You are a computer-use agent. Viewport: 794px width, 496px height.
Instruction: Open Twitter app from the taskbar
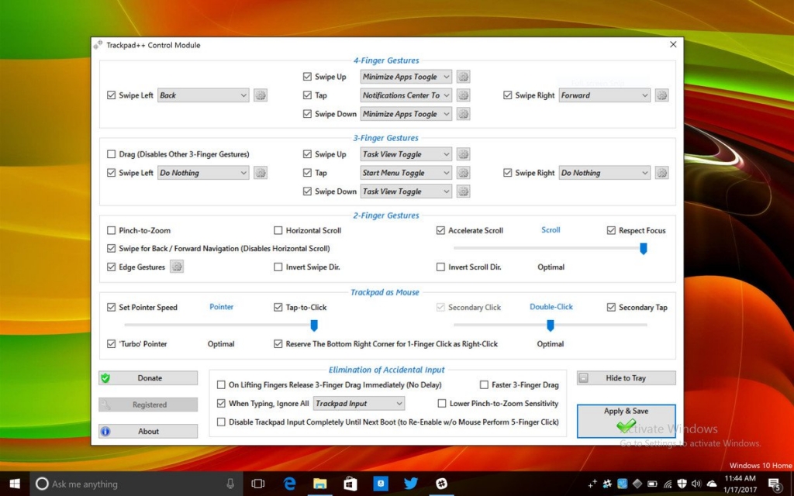(x=411, y=484)
